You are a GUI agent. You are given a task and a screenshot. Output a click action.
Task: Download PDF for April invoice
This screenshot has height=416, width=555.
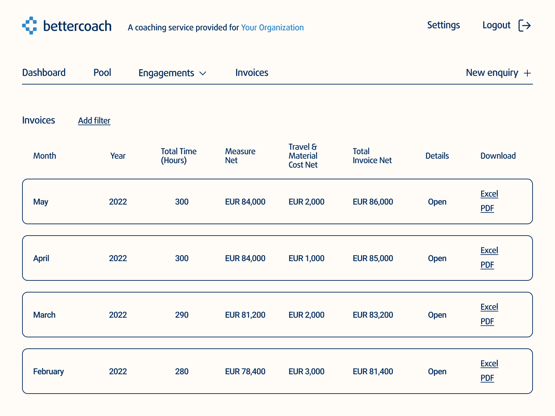(x=487, y=265)
